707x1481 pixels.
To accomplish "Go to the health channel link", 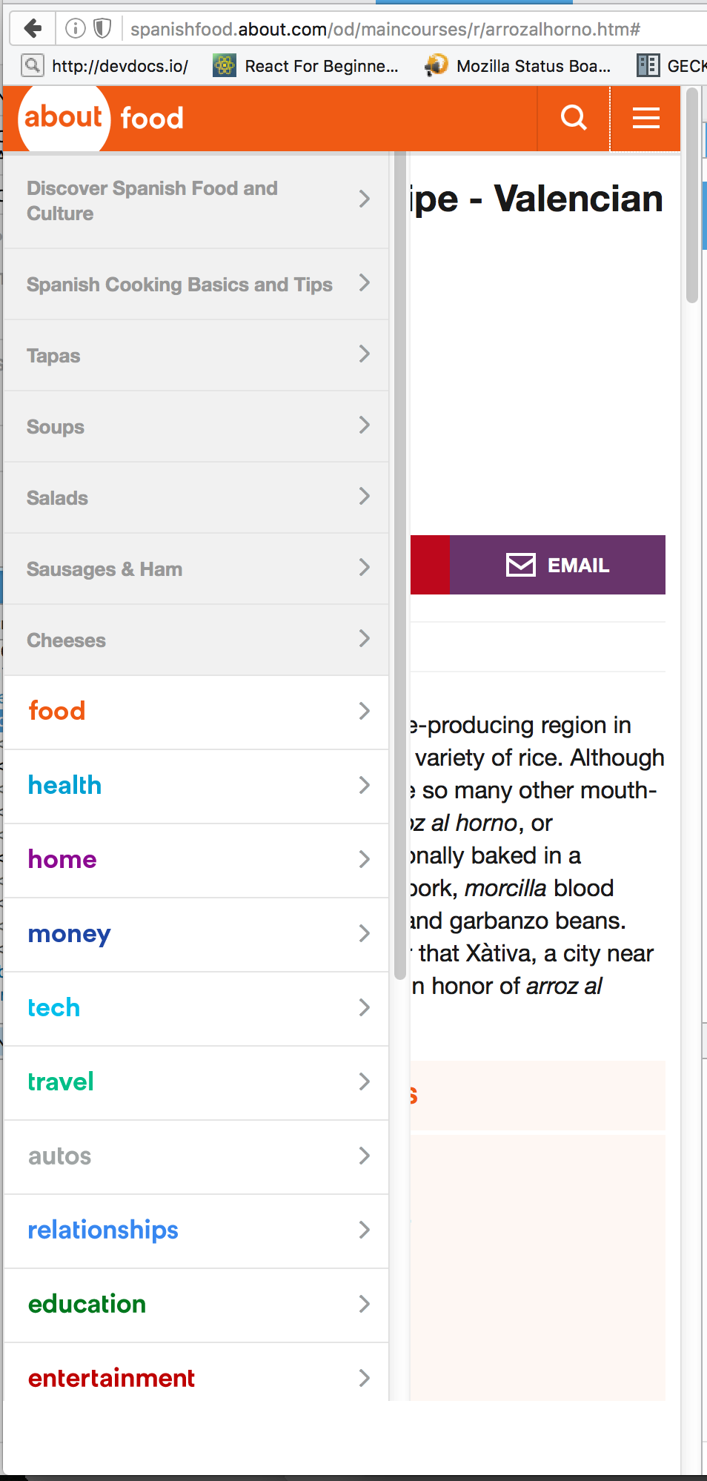I will click(64, 786).
